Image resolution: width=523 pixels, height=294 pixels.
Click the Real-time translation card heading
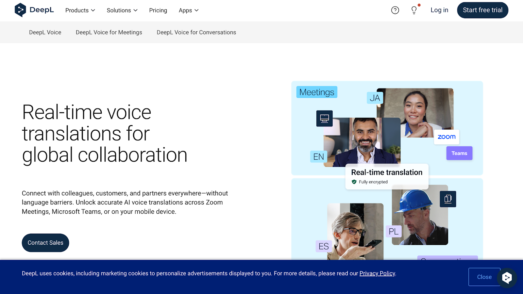(x=387, y=172)
